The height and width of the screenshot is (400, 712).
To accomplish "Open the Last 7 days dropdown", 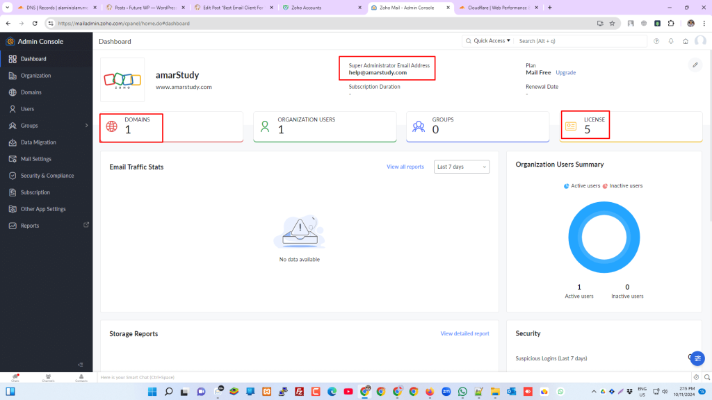I will (x=462, y=167).
